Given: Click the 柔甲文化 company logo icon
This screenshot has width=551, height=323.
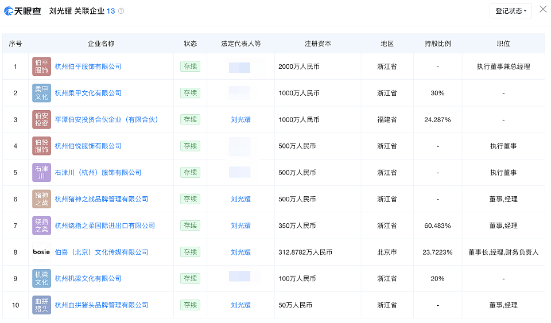Looking at the screenshot, I should pyautogui.click(x=41, y=93).
